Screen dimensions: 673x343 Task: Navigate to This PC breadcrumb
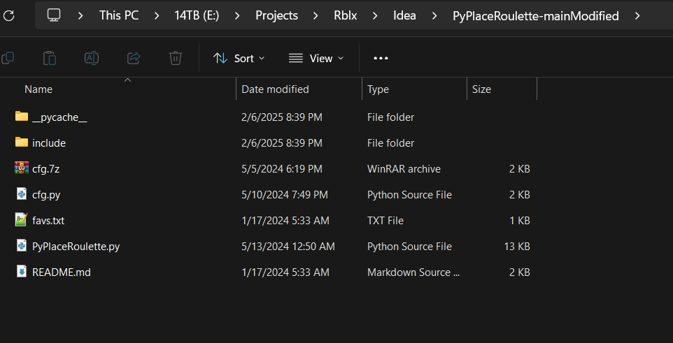(119, 16)
